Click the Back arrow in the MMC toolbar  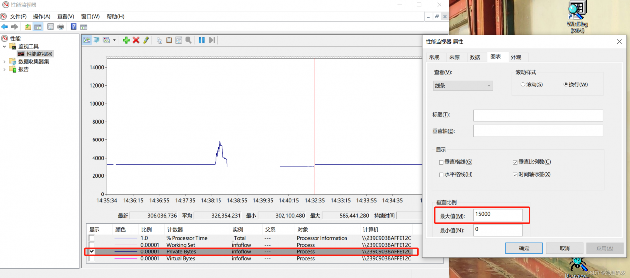tap(5, 27)
